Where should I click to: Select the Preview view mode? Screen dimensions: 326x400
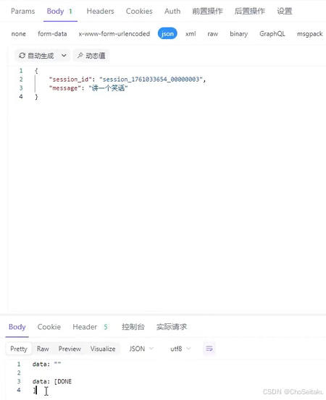(x=70, y=349)
